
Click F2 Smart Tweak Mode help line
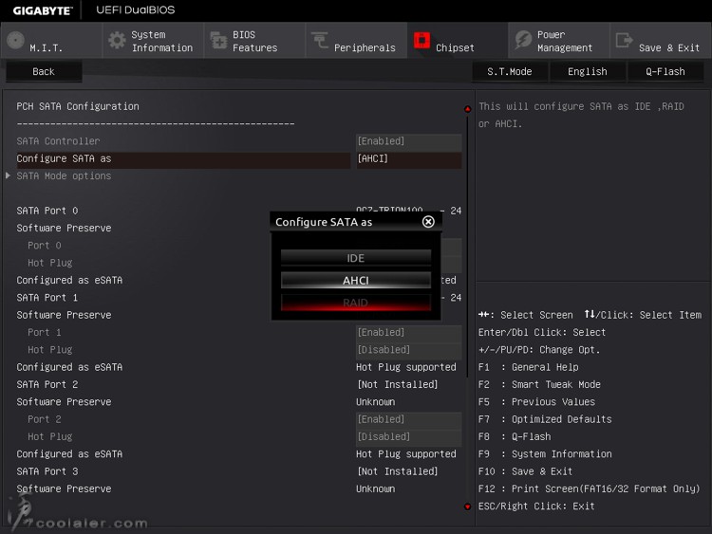point(539,385)
